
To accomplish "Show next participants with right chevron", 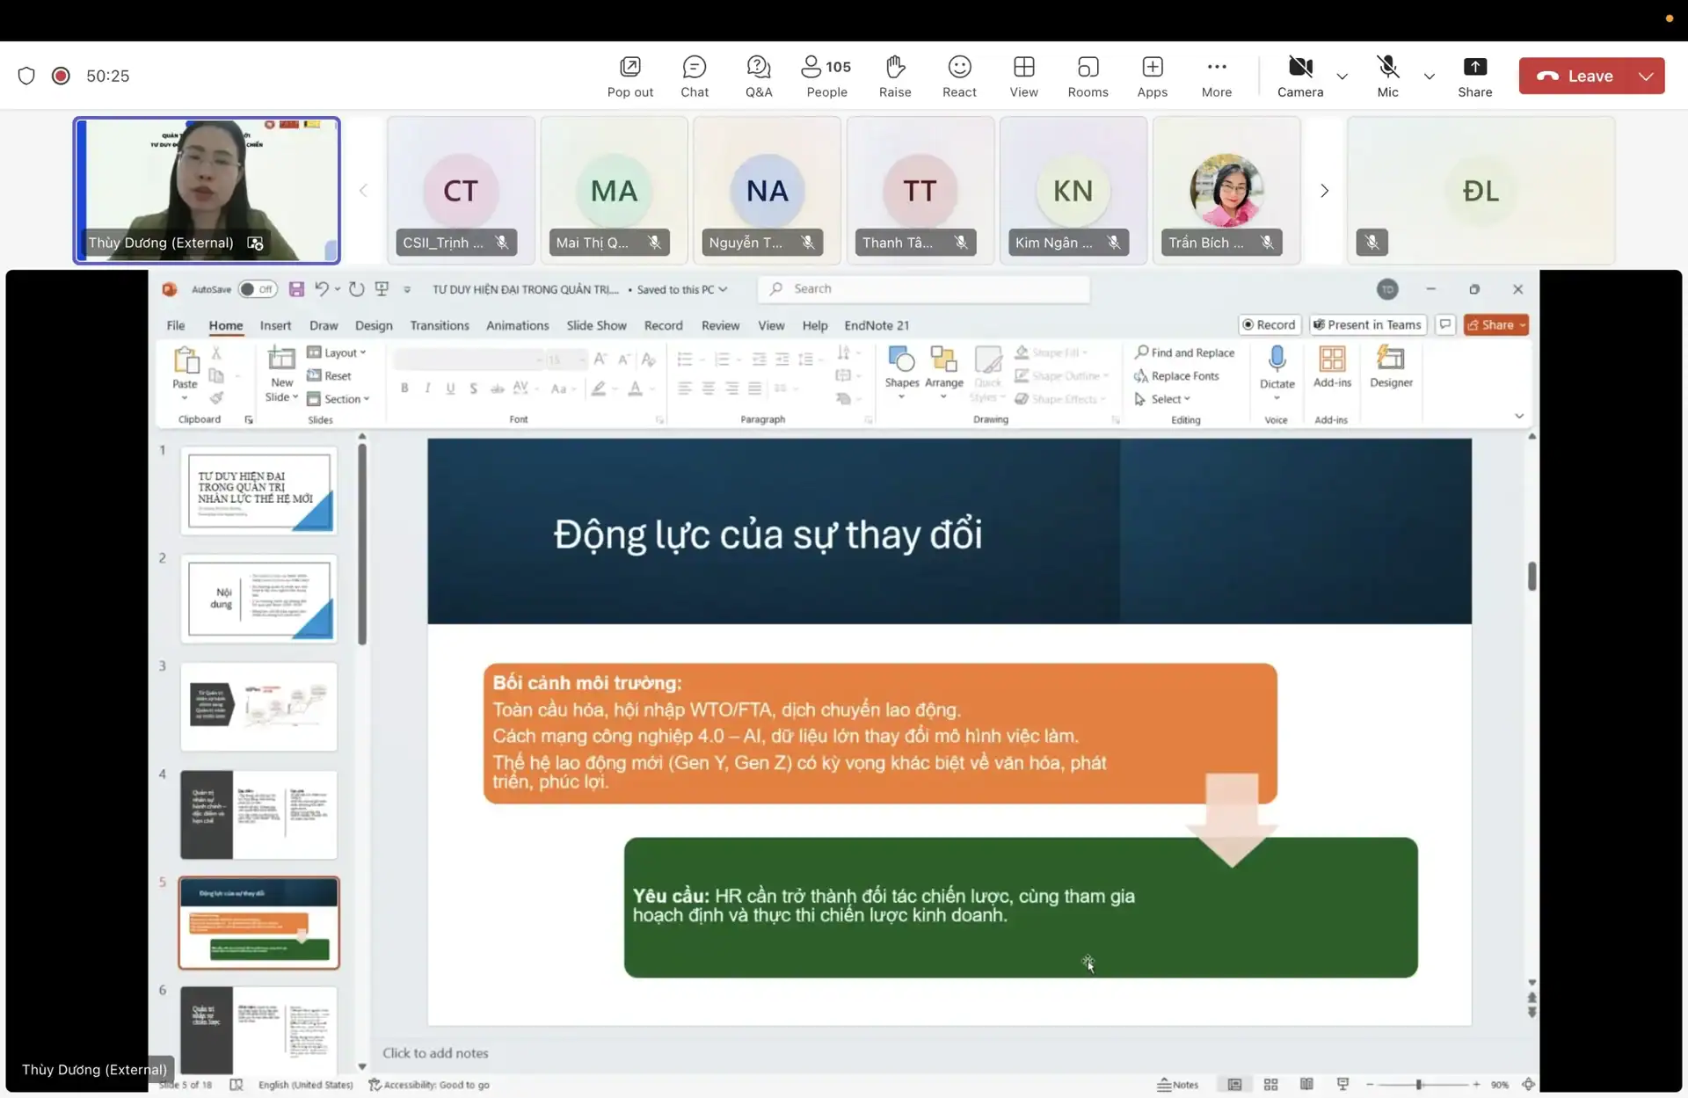I will (1324, 191).
